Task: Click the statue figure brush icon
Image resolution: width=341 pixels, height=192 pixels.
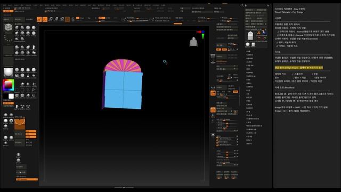Action: coord(34,47)
